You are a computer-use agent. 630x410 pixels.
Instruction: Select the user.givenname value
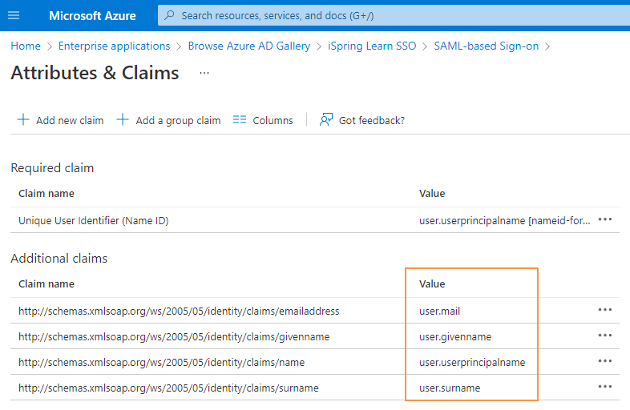pos(455,337)
